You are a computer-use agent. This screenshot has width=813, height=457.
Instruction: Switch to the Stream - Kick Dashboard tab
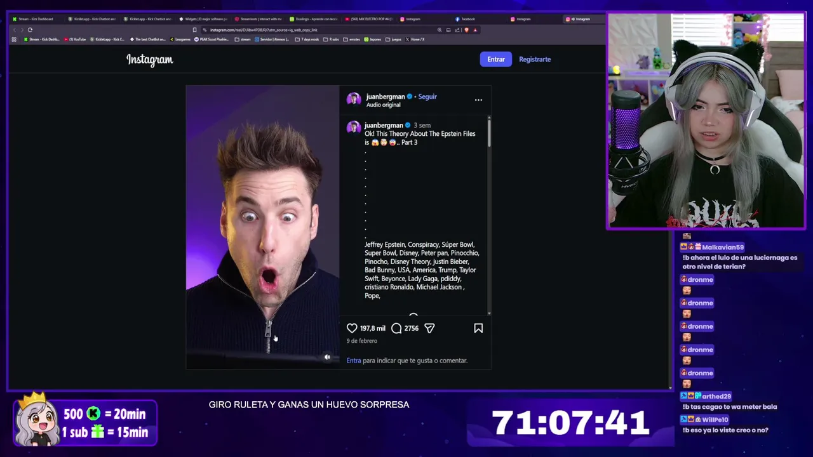[36, 19]
